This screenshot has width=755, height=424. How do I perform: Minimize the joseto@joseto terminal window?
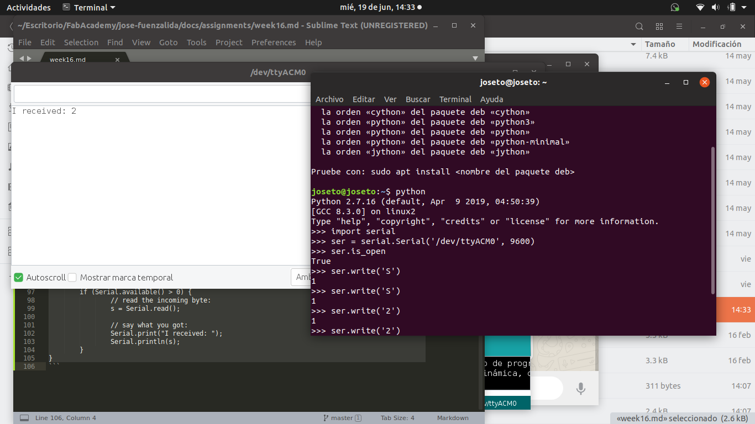click(668, 82)
